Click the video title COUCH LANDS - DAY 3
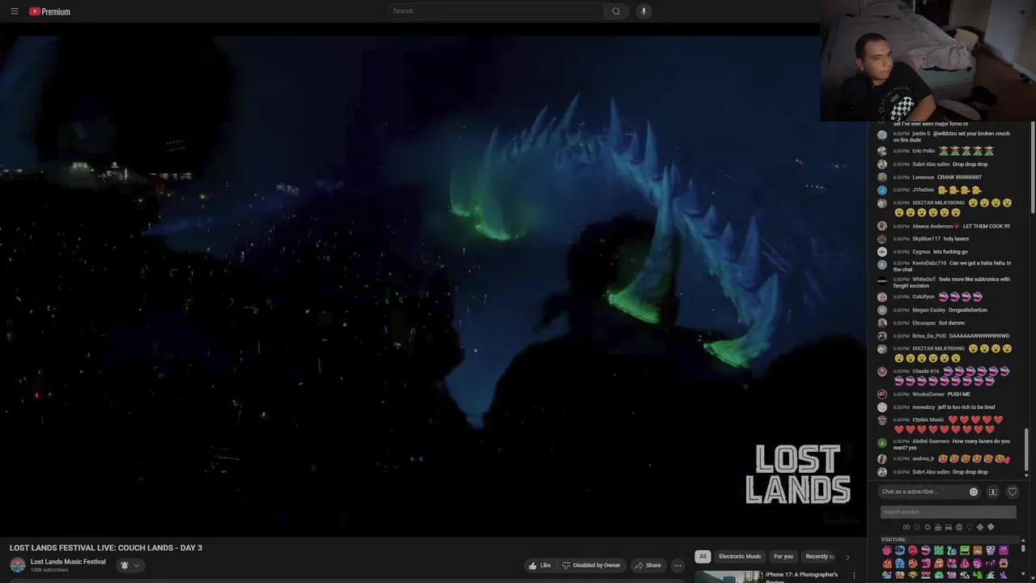1036x583 pixels. coord(106,548)
